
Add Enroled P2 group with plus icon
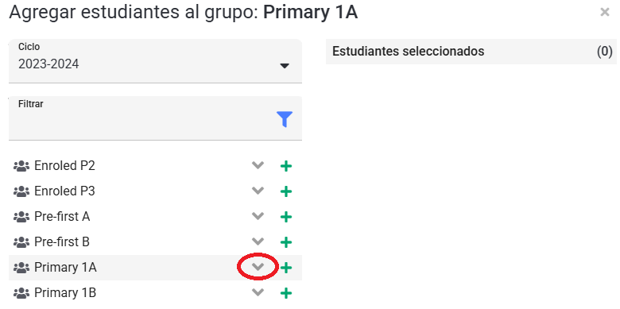click(286, 166)
